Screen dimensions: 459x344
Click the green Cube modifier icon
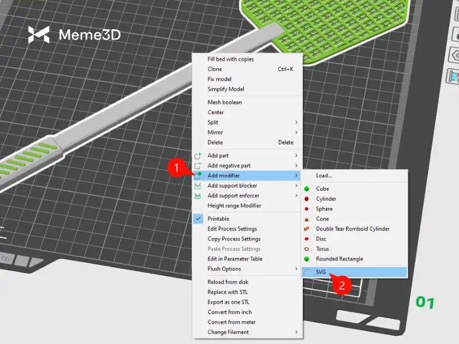pyautogui.click(x=307, y=189)
